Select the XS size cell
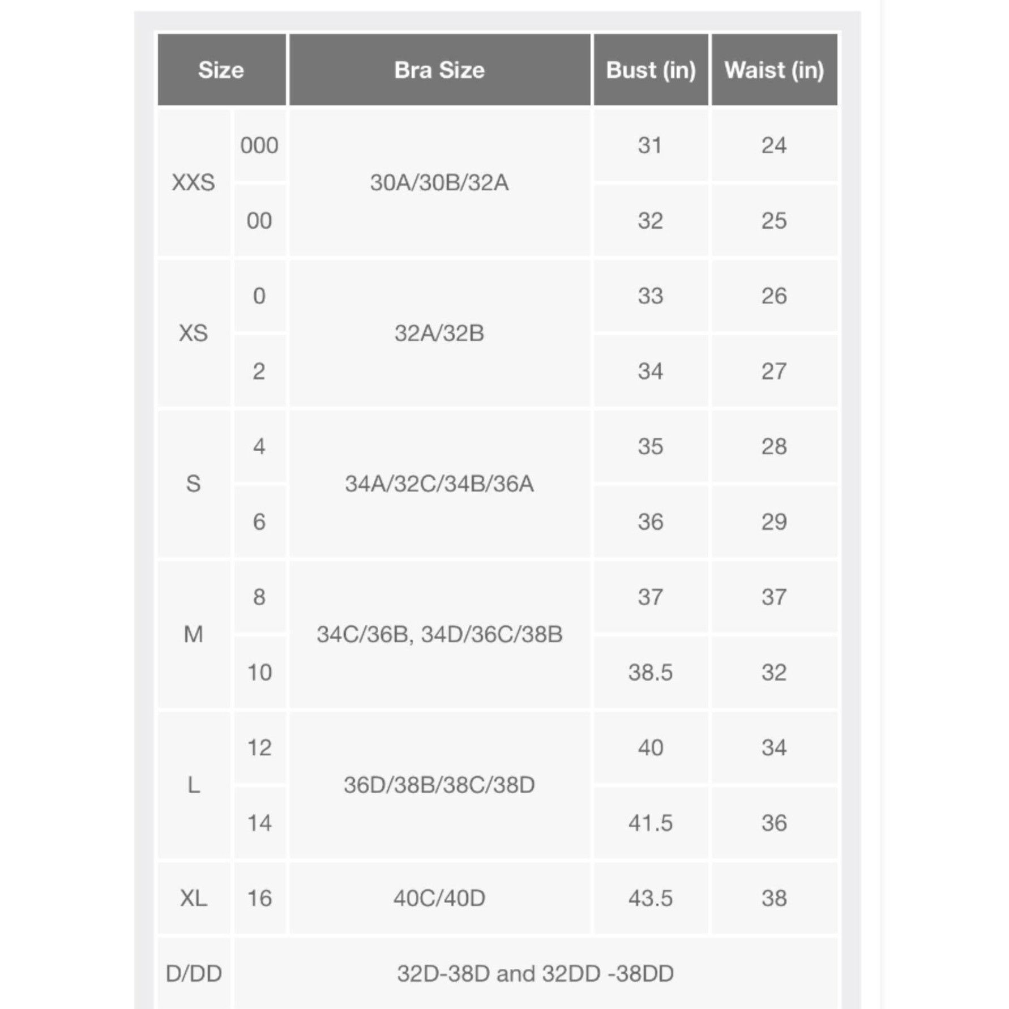 pos(194,333)
